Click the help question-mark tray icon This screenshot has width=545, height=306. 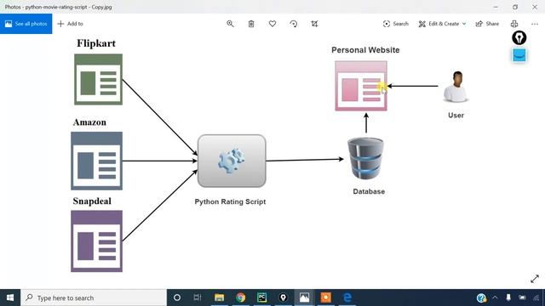point(481,297)
